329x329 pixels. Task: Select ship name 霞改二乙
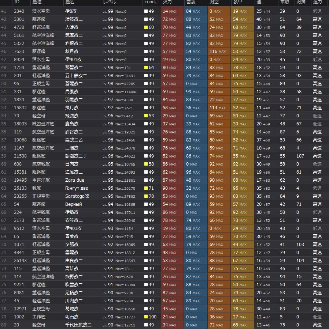(74, 140)
